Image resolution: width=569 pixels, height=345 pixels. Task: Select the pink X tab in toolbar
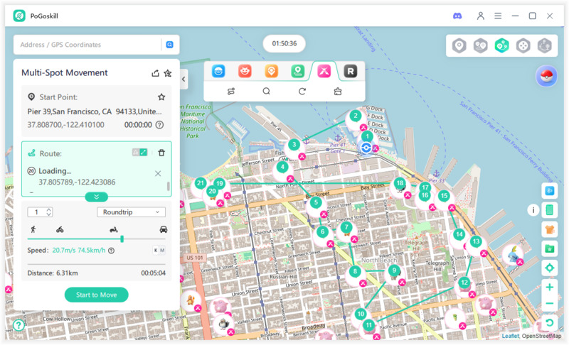point(324,71)
